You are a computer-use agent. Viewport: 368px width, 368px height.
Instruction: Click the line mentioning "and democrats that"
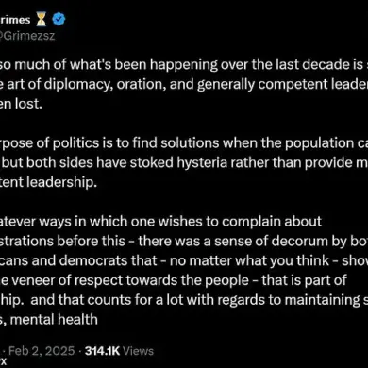pyautogui.click(x=184, y=260)
